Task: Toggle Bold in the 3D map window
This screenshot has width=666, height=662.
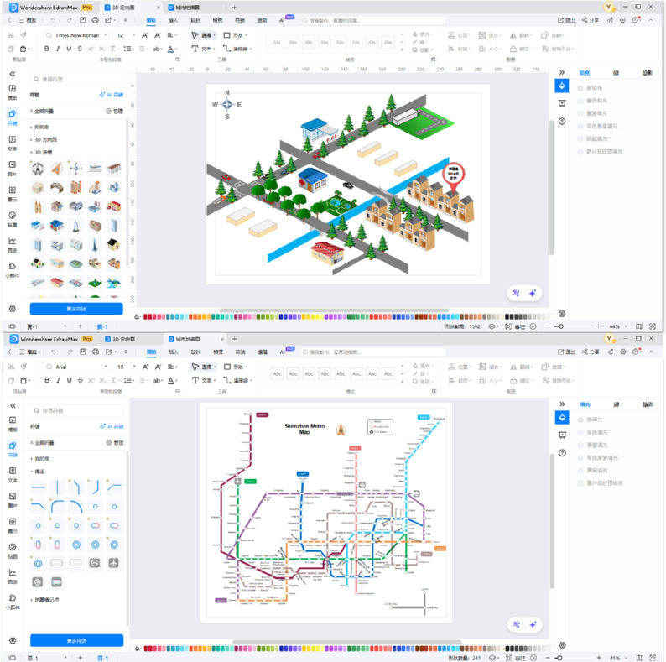Action: 47,49
